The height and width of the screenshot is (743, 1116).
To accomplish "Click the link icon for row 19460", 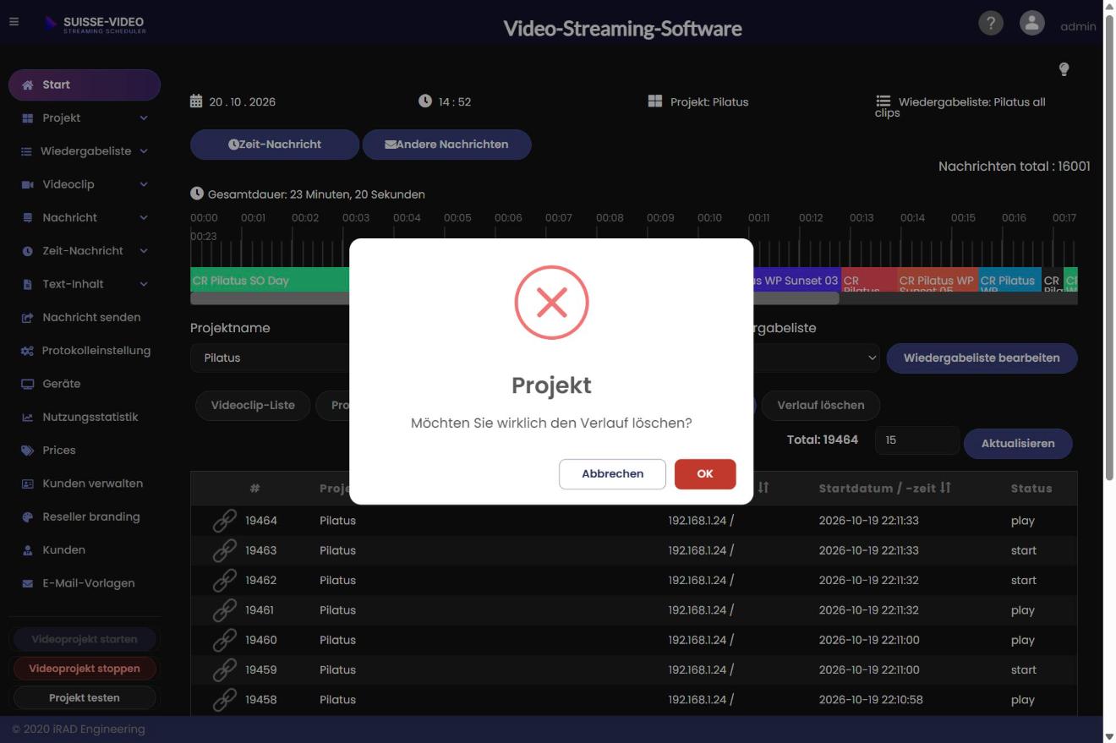I will point(224,640).
